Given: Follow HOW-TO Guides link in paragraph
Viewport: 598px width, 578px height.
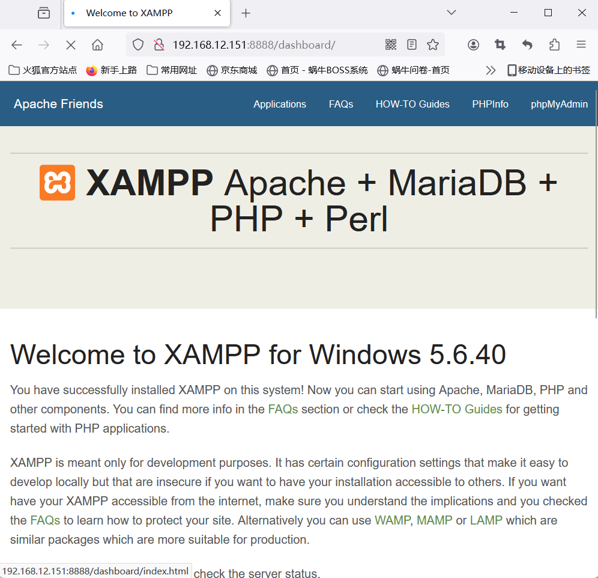Looking at the screenshot, I should 457,409.
